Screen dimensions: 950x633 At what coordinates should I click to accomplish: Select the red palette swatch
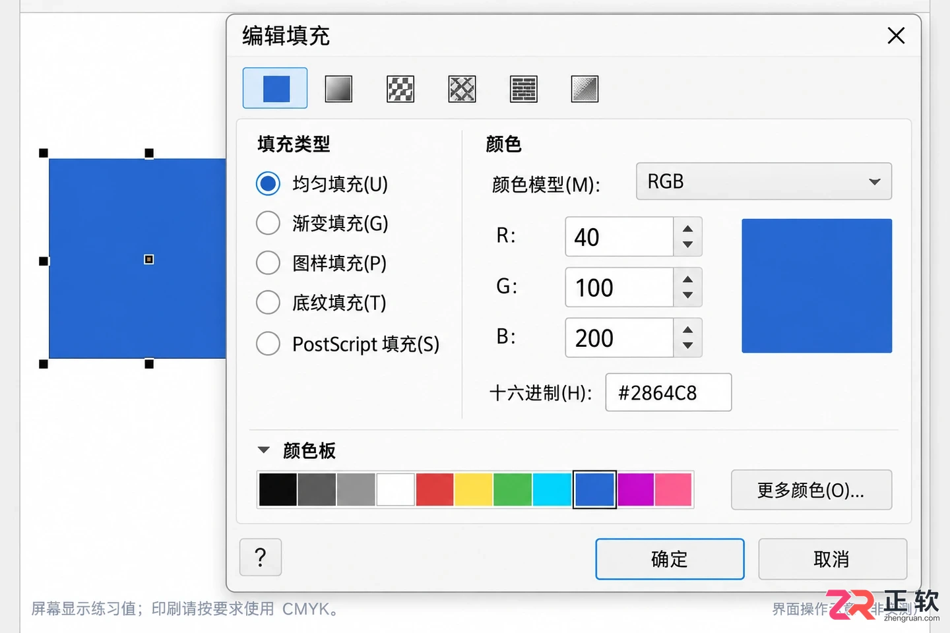click(x=435, y=489)
